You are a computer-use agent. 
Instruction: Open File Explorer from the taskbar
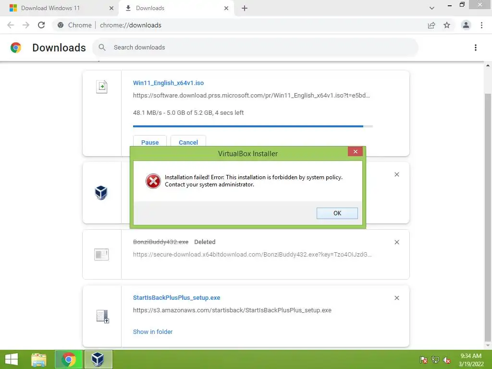click(39, 359)
